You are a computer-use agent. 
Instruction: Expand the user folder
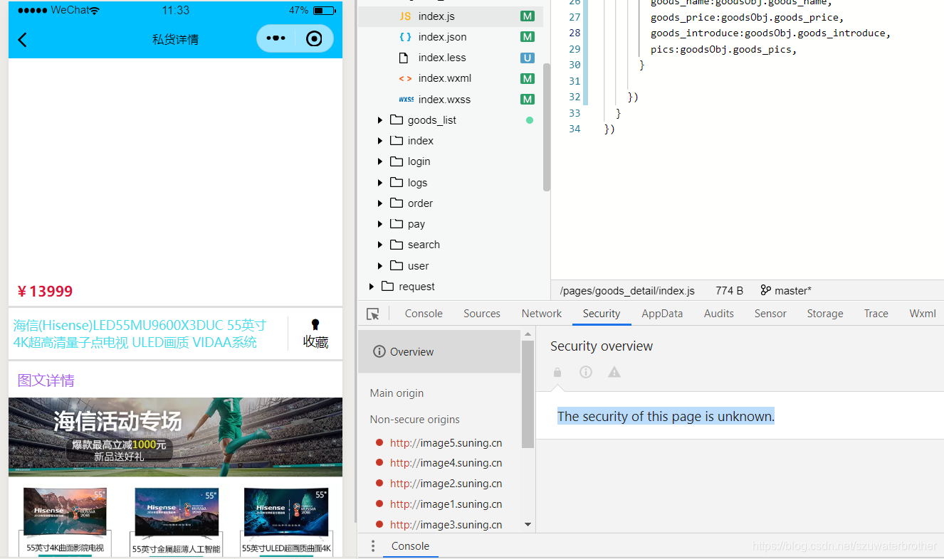380,266
